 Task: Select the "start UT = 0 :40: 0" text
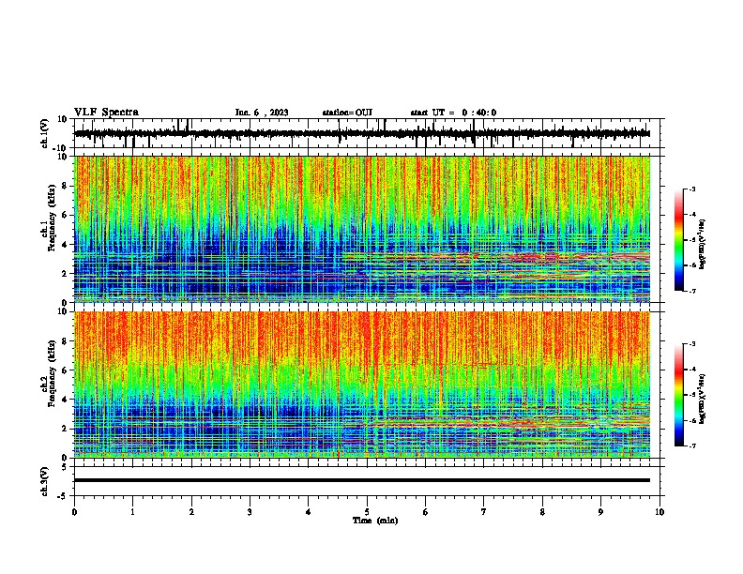click(x=453, y=113)
